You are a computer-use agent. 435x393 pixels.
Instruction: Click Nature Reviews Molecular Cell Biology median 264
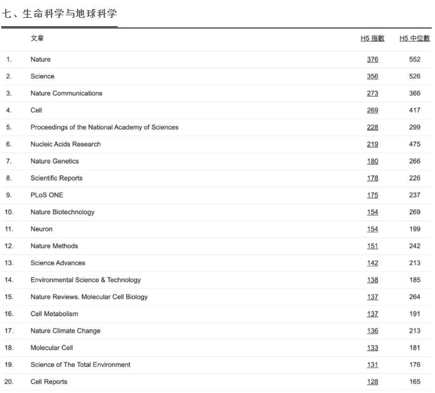(415, 297)
